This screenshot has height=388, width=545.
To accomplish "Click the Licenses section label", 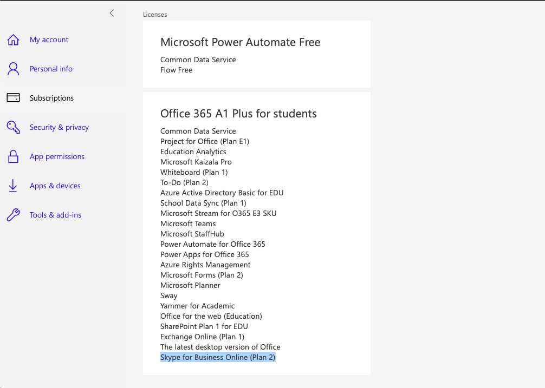I will point(155,15).
